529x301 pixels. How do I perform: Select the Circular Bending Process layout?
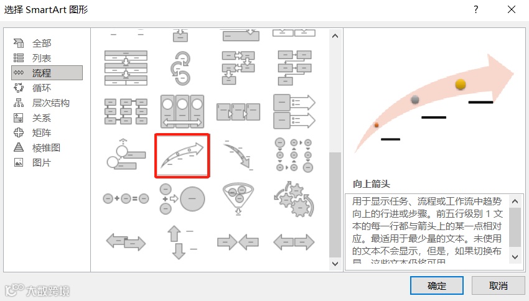tap(294, 155)
